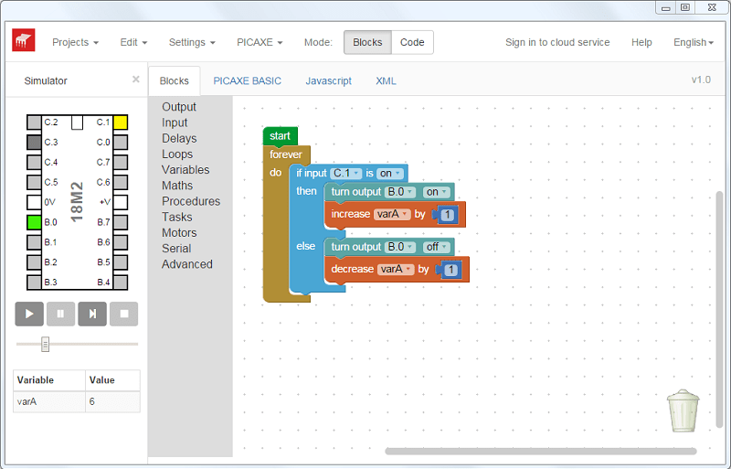Toggle pin C.2 on the chip
This screenshot has width=731, height=469.
click(34, 123)
